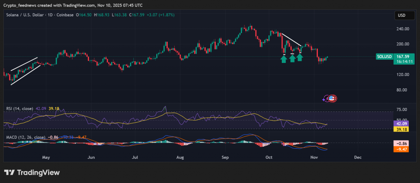Select the MACD (12, 26, close) indicator legend
Viewport: 420px width, 183px height.
25,137
